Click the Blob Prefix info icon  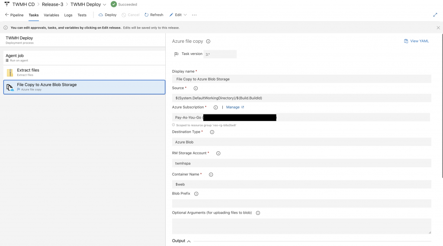[196, 194]
